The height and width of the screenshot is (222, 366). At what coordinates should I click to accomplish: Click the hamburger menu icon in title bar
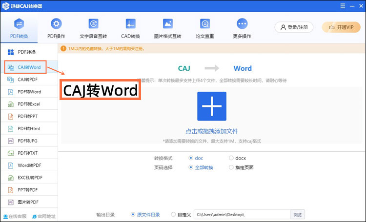pyautogui.click(x=343, y=6)
